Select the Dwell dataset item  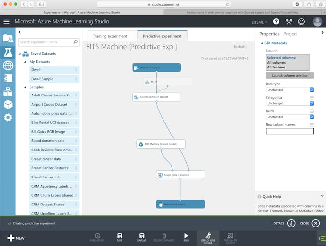(54, 70)
